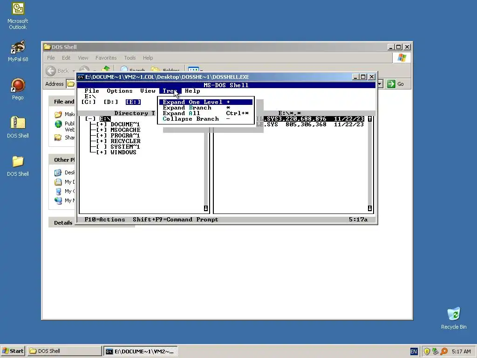Click the orange magnifier tray icon
The image size is (477, 358).
point(444,351)
